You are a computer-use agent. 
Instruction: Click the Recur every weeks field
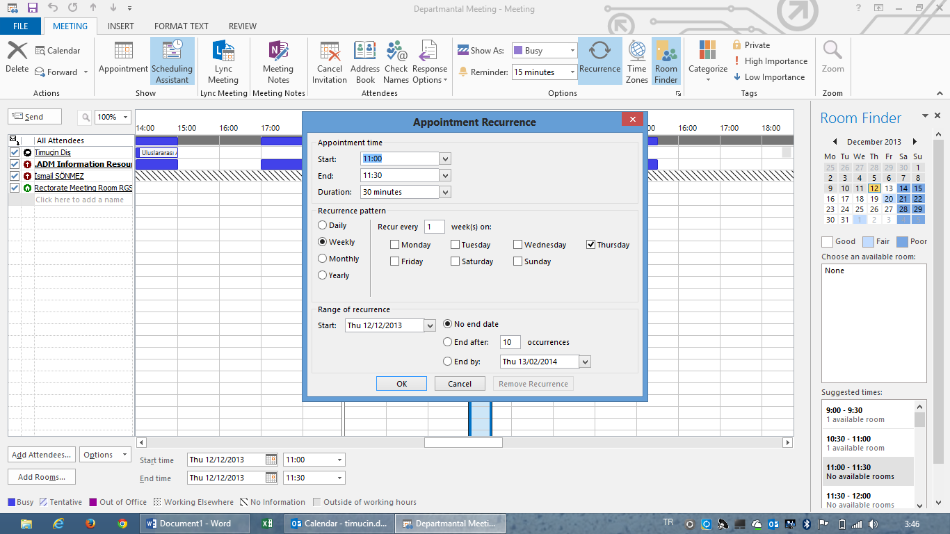pos(435,227)
